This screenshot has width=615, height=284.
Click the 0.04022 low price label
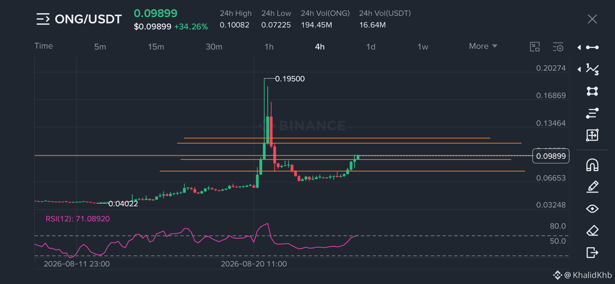pyautogui.click(x=123, y=204)
